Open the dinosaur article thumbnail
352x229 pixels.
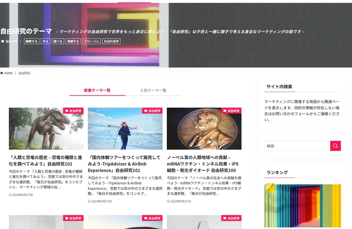(46, 129)
